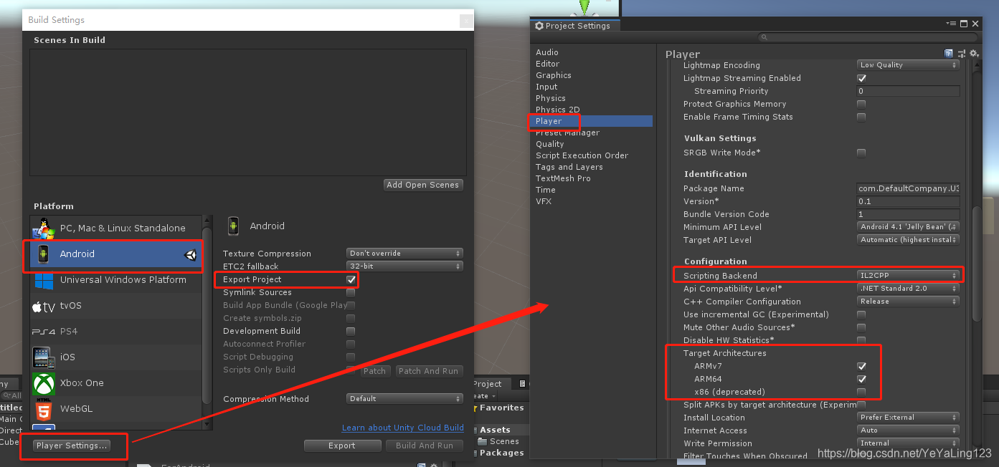Open the Install Location dropdown
Screen dimensions: 999x467
(909, 418)
